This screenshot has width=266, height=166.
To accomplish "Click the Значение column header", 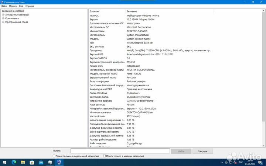I will 169,11.
